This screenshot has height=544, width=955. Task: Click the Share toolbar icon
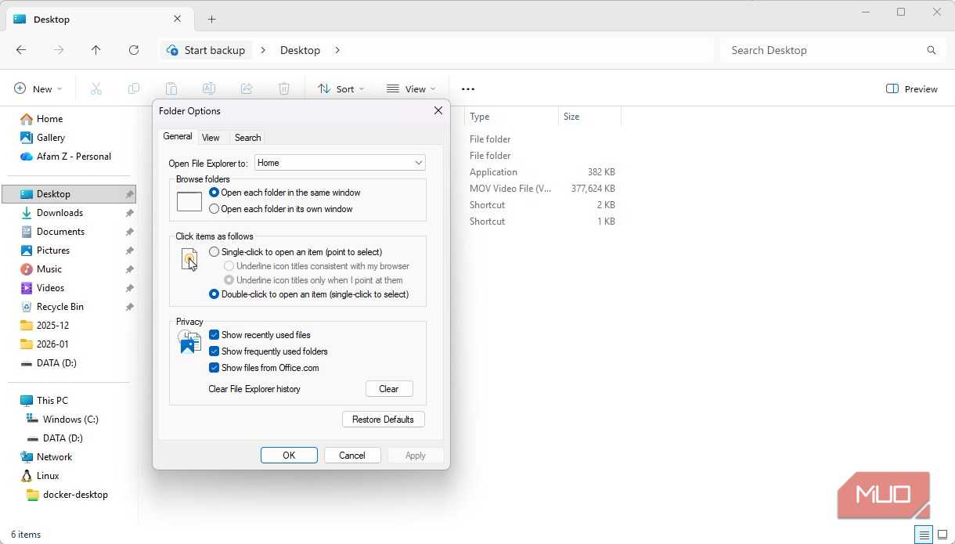point(247,89)
